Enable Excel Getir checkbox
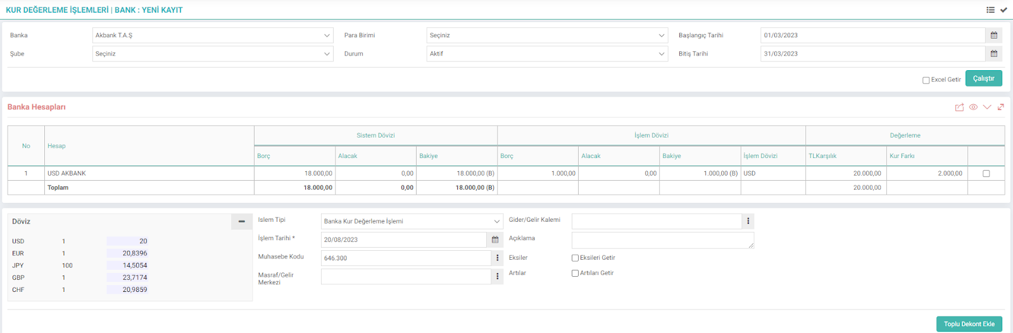 [x=926, y=80]
